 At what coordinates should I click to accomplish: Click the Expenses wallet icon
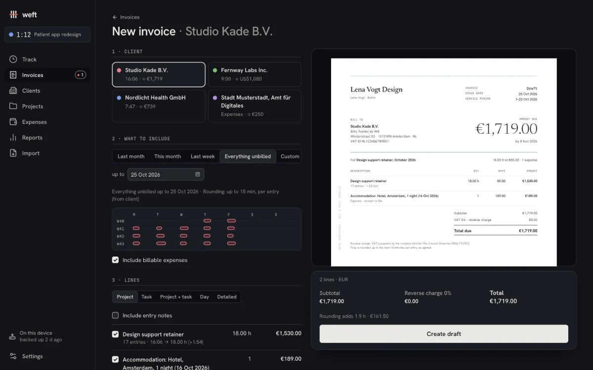13,122
